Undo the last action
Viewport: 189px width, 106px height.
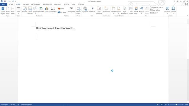click(x=9, y=1)
